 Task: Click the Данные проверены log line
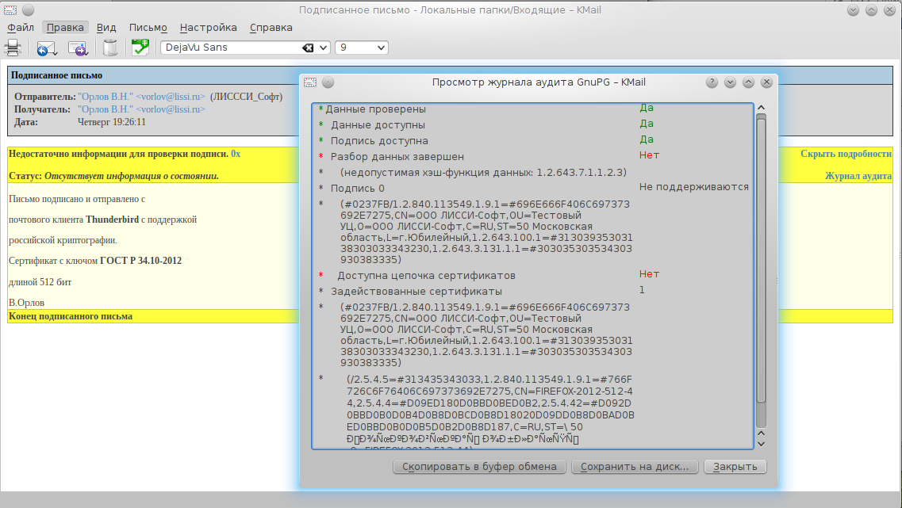point(376,109)
